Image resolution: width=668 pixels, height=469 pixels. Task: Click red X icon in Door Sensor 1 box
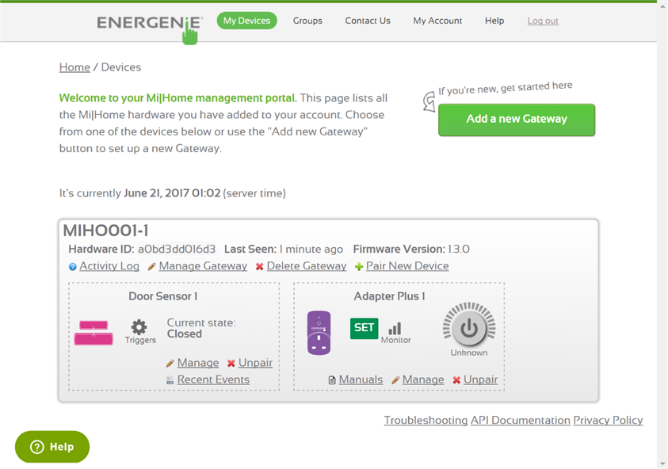point(231,364)
